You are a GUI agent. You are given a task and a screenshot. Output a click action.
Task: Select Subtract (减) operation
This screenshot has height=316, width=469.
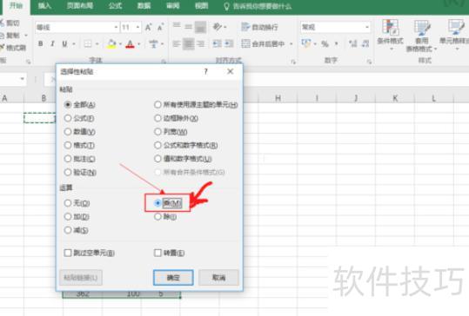point(68,230)
